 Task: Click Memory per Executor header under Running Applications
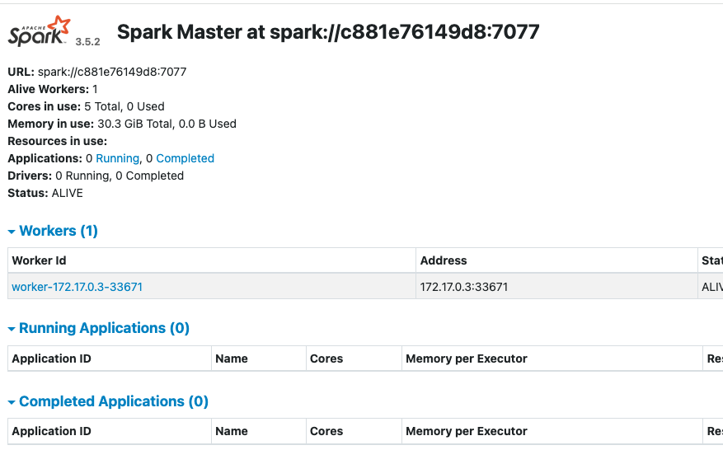pos(552,359)
